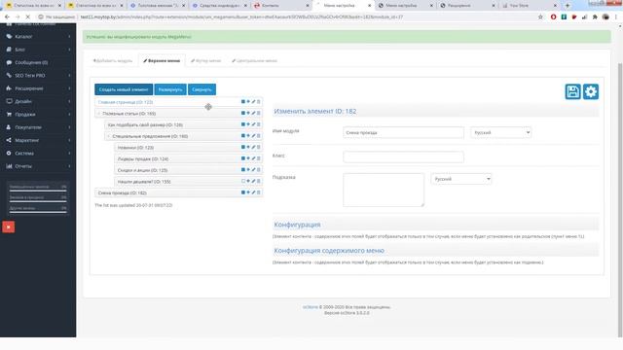Click the 'Подсказка' textarea

[x=384, y=190]
